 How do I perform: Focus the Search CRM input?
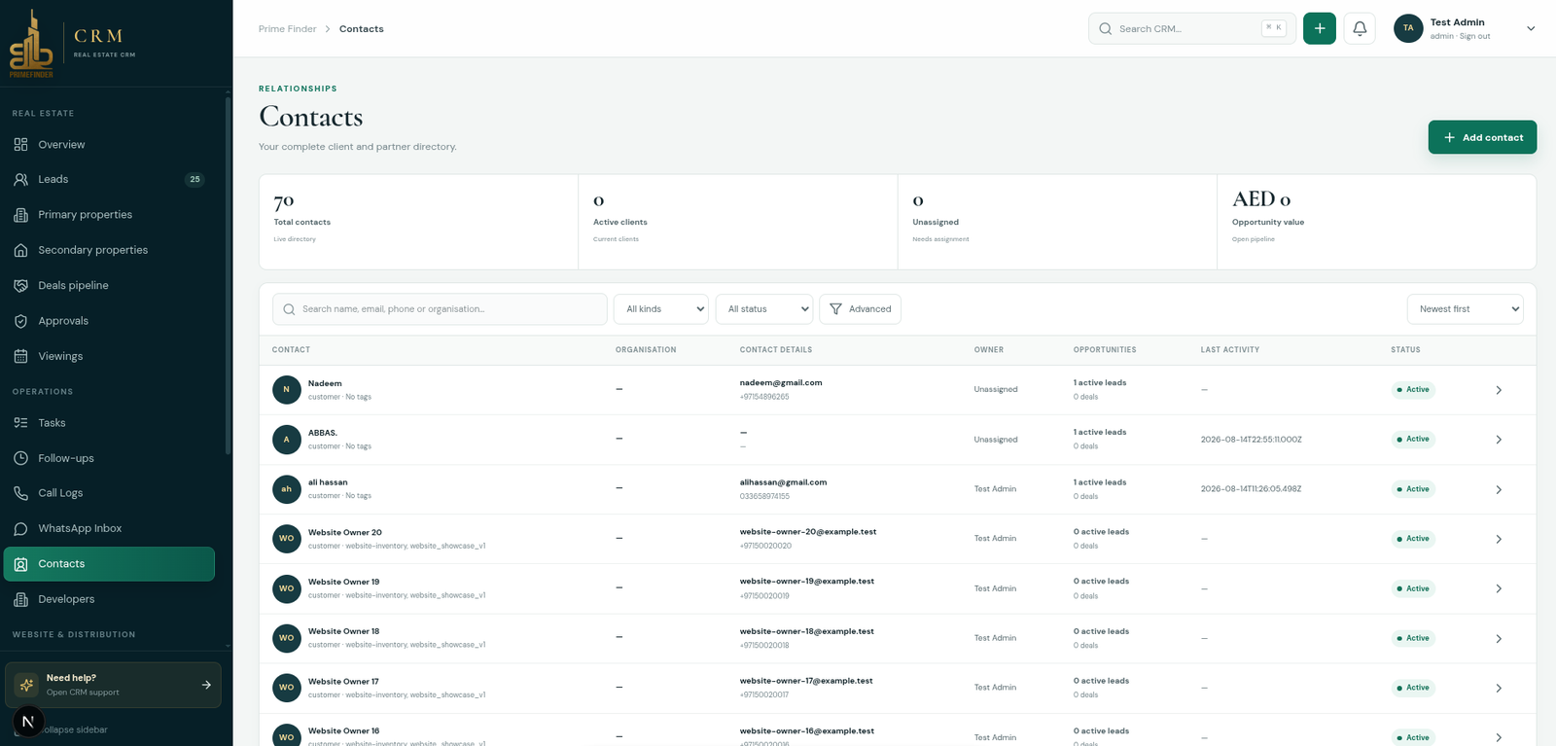[1192, 28]
